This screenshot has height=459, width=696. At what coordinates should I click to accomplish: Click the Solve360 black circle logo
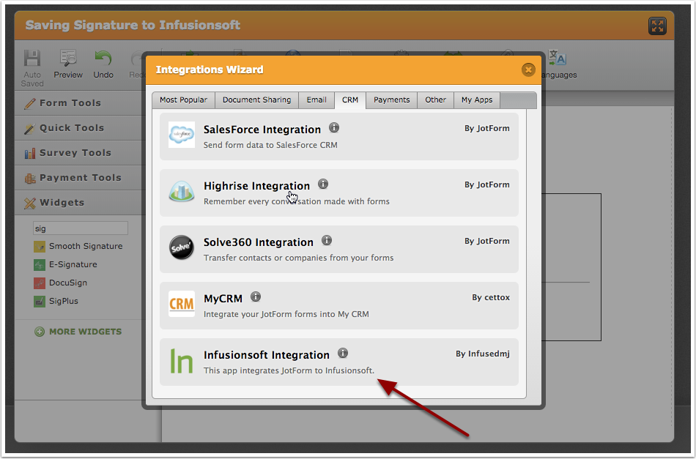[182, 247]
